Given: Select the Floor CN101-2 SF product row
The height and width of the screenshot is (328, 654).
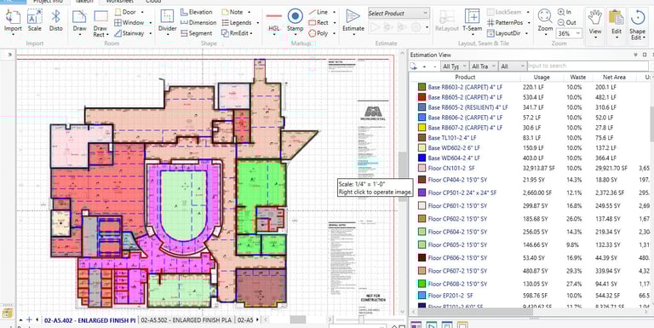Looking at the screenshot, I should click(x=531, y=168).
